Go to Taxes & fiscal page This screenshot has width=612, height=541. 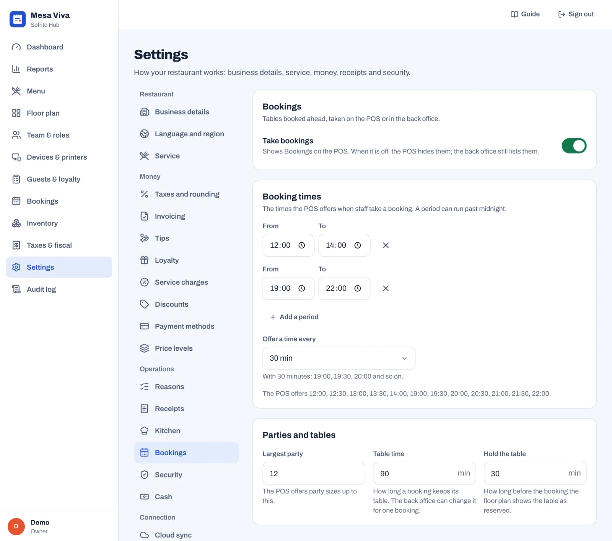pyautogui.click(x=59, y=245)
